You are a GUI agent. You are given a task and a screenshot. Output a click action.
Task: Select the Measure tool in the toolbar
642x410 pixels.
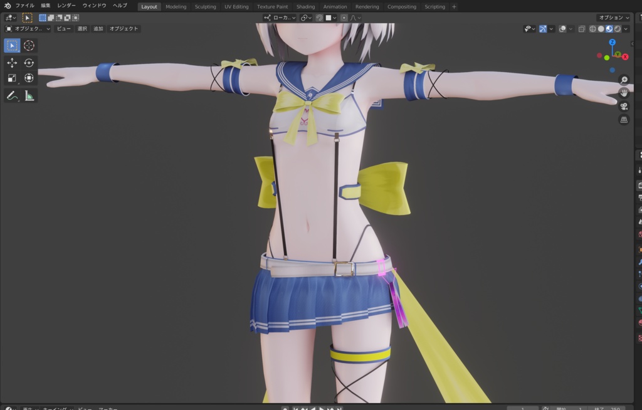[x=28, y=95]
